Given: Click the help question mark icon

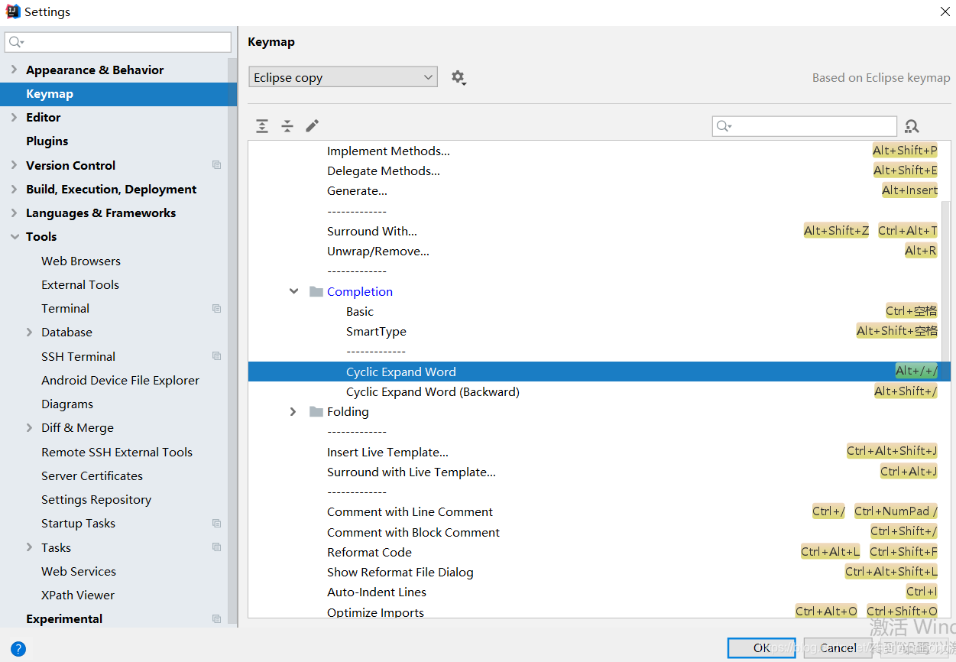Looking at the screenshot, I should click(18, 649).
